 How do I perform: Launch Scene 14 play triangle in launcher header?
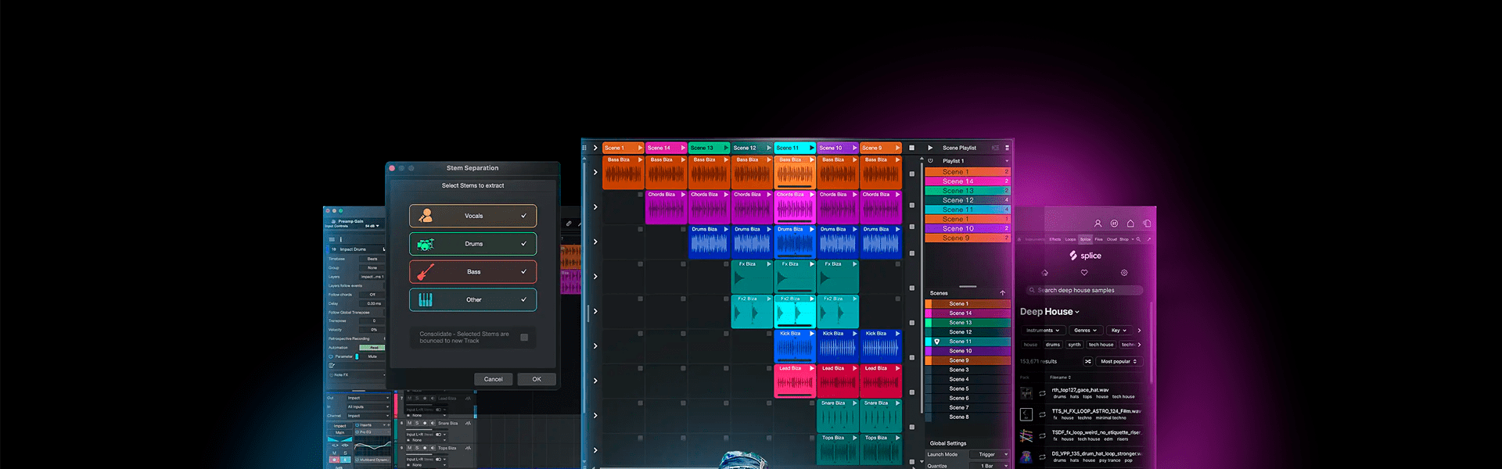click(x=683, y=148)
